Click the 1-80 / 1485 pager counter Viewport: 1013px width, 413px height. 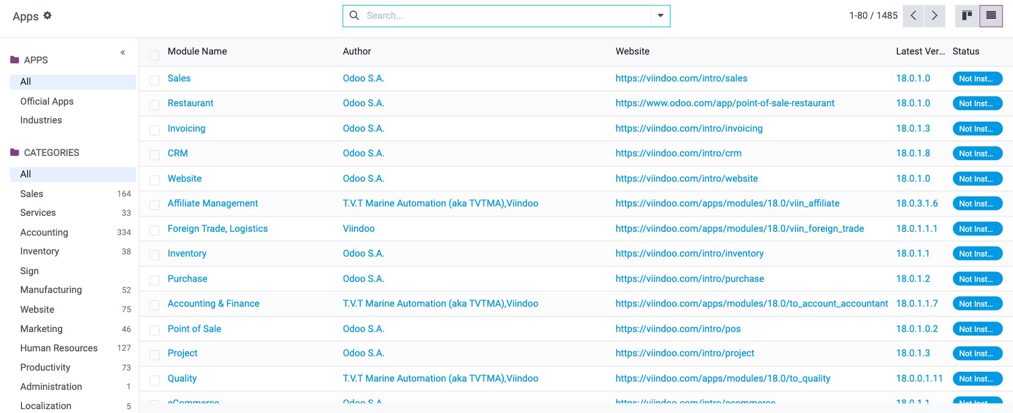point(873,15)
